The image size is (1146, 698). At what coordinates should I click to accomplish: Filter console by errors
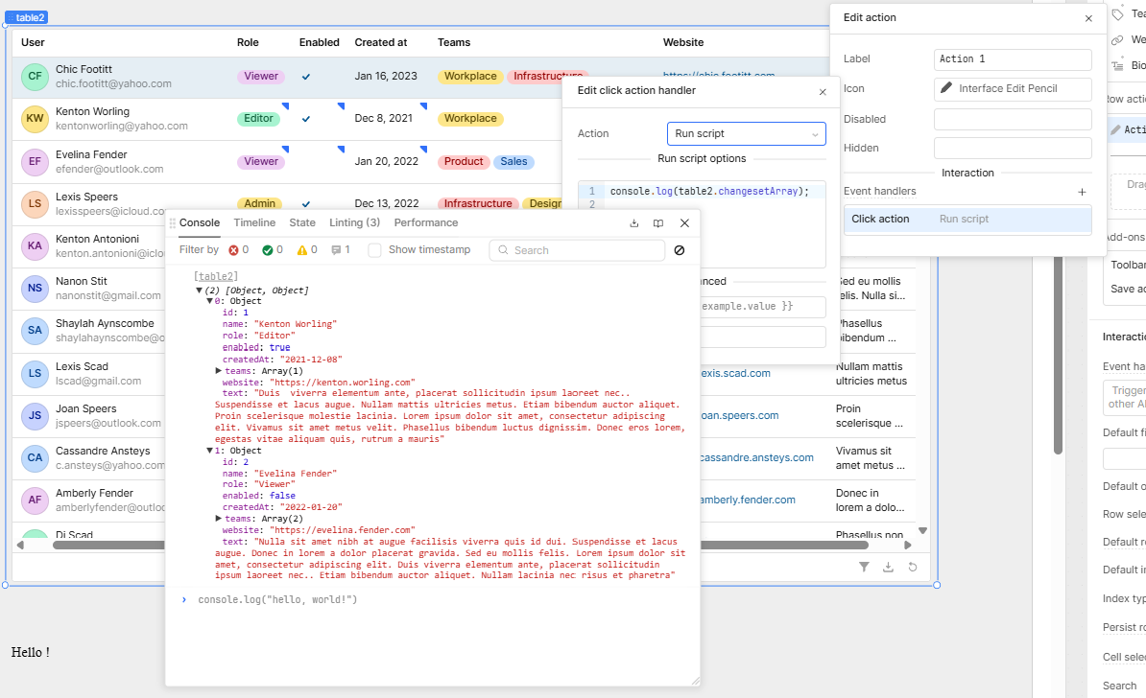coord(238,249)
